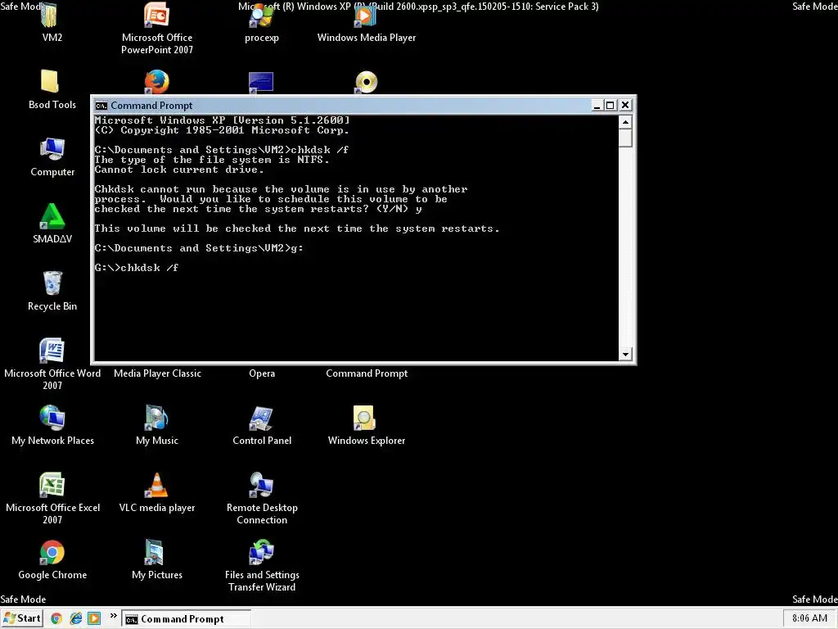Open My Network Places icon
Viewport: 838px width, 629px height.
coord(52,418)
